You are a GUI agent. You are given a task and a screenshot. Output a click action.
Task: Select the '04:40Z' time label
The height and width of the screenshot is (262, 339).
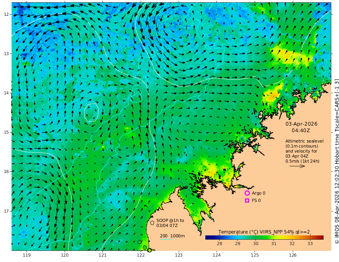coord(301,131)
